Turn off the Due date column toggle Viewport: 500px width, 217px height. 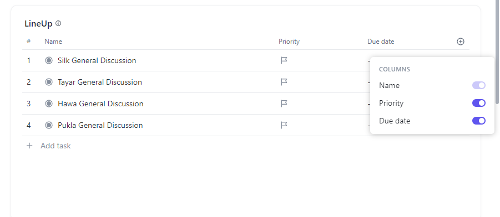479,121
